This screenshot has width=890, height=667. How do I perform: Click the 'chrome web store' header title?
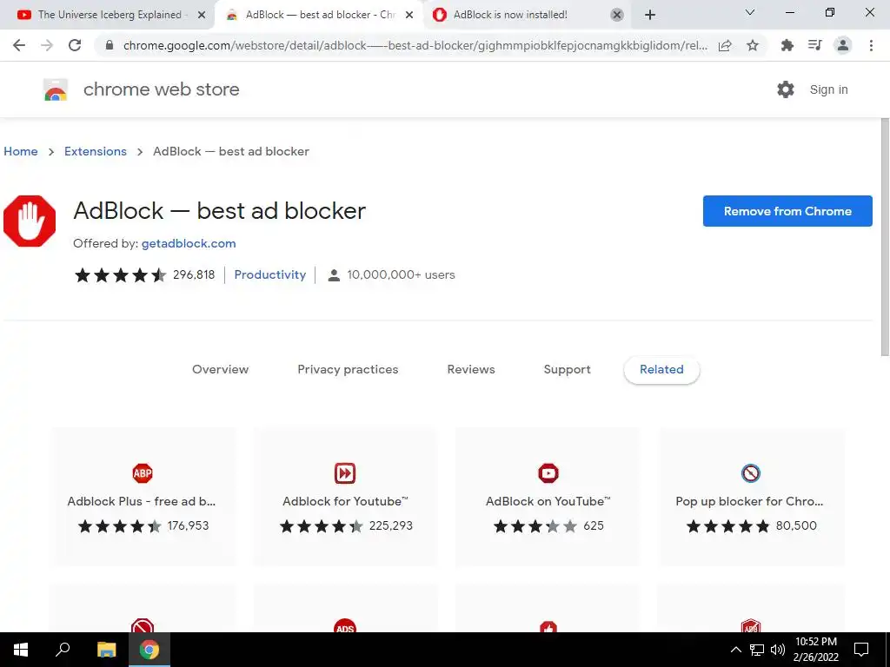tap(161, 89)
